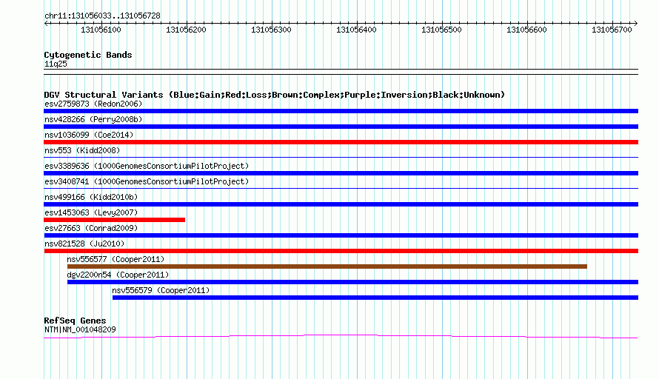
Task: Click the NTM|NM_001048209 gene label
Action: coord(80,330)
